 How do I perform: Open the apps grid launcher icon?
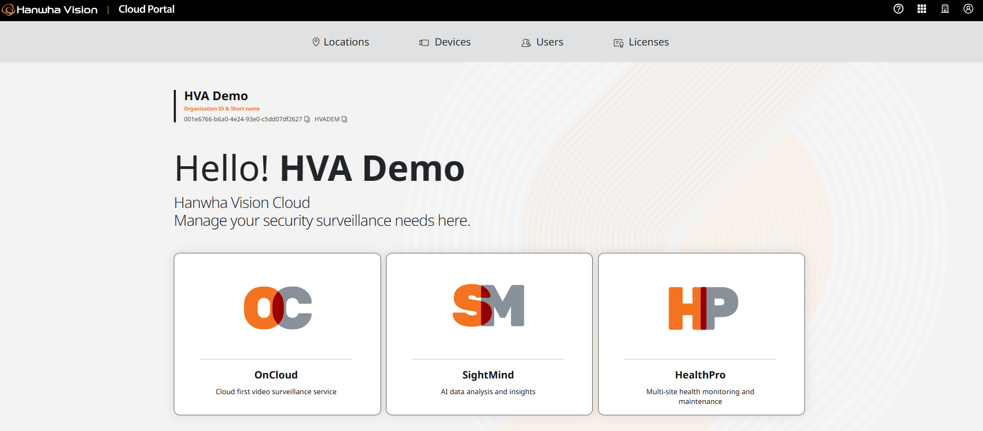point(922,9)
